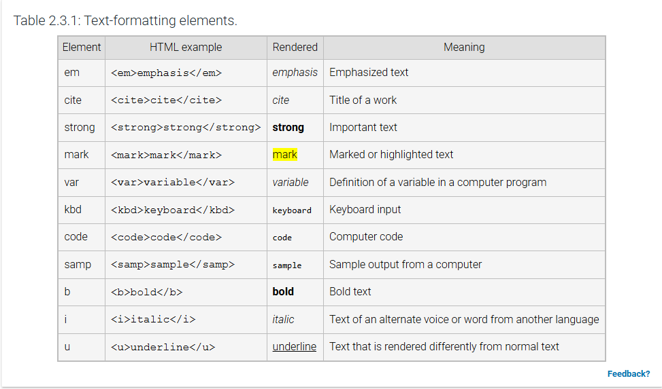Click the underlined 'underline' rendered text
662x389 pixels.
pyautogui.click(x=294, y=346)
